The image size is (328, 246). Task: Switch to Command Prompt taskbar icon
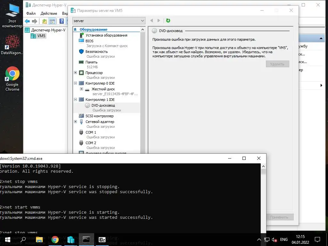tap(86, 240)
